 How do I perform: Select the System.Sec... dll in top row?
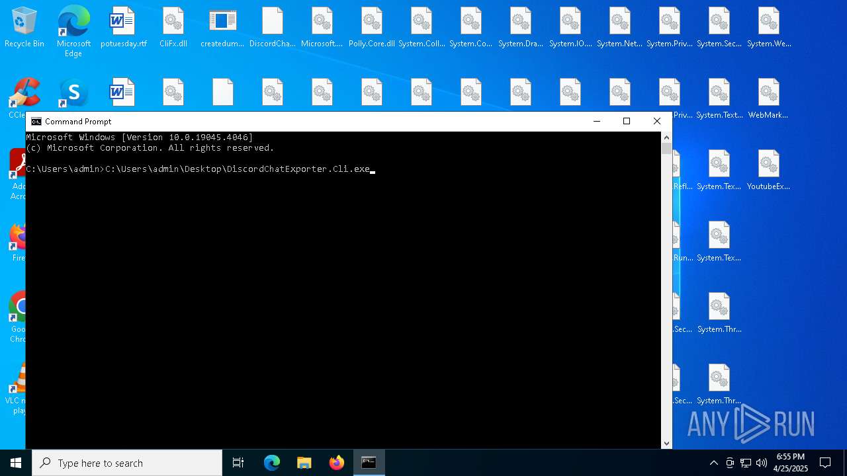pos(719,28)
